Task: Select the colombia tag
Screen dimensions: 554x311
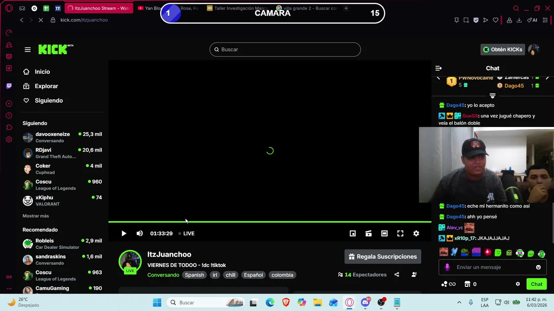Action: coord(282,275)
